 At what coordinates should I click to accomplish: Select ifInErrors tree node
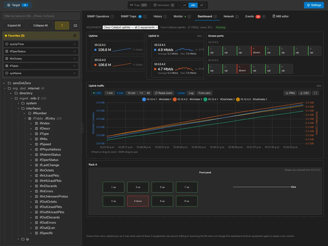point(46,191)
